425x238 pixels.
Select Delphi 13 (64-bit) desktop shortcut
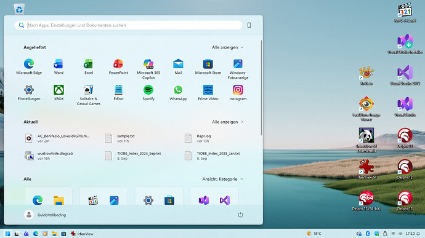pyautogui.click(x=366, y=201)
